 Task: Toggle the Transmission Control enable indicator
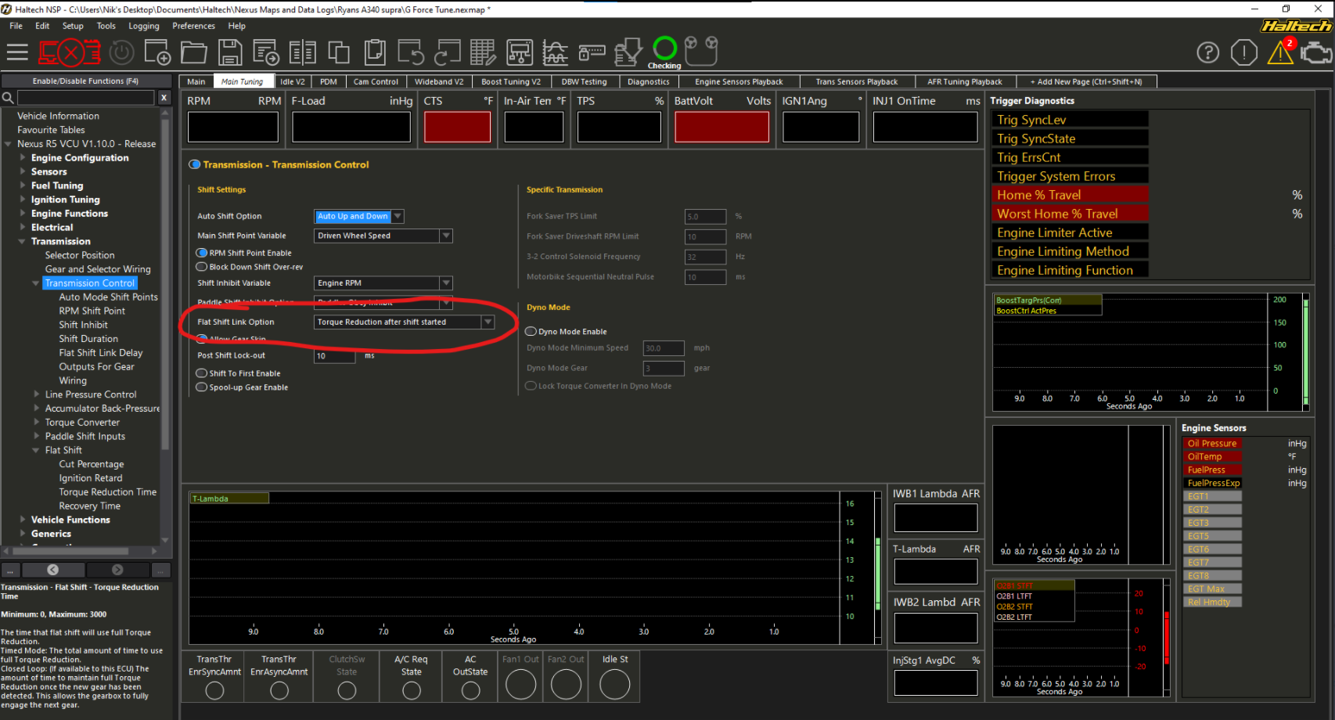195,164
